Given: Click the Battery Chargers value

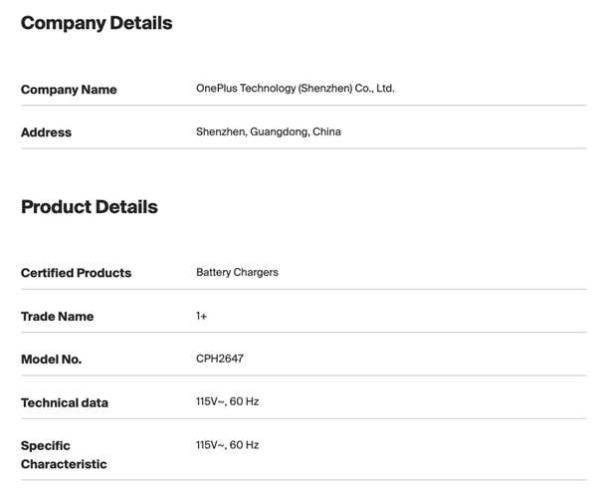Looking at the screenshot, I should [x=237, y=272].
